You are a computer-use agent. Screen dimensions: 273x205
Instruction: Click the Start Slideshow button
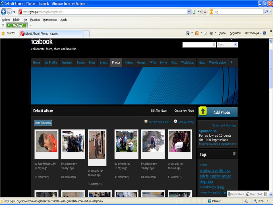pyautogui.click(x=43, y=123)
